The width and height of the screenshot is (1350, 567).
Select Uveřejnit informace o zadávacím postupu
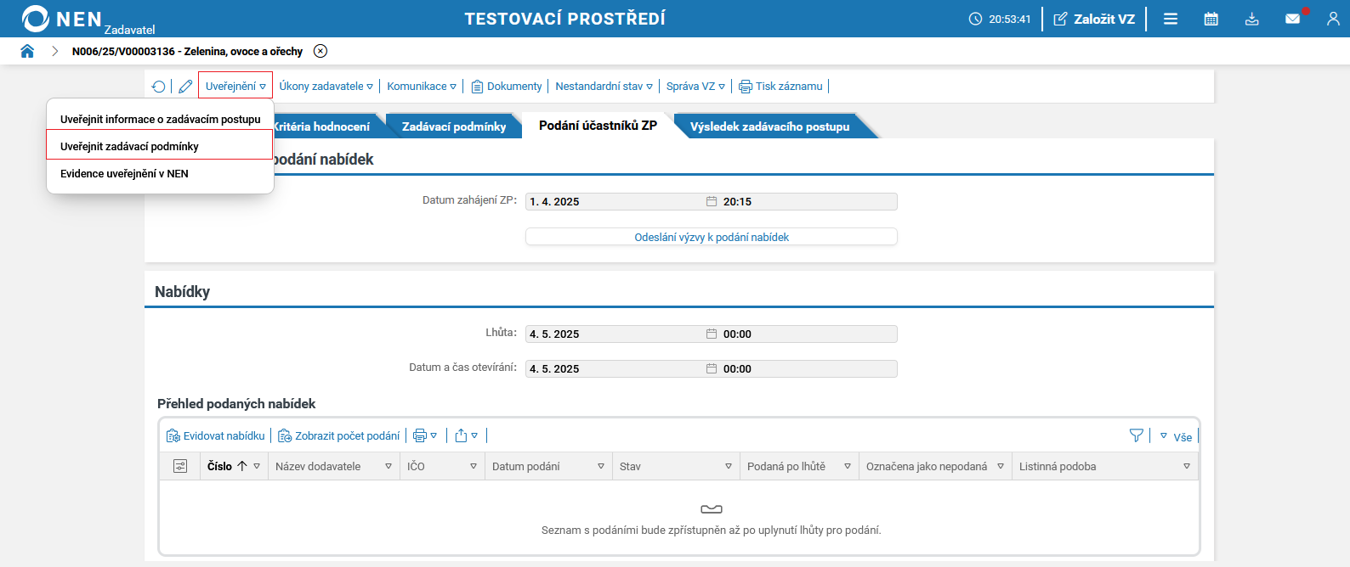[x=160, y=119]
